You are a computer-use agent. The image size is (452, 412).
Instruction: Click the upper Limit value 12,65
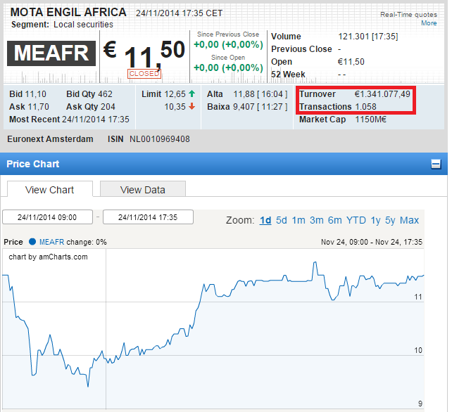pos(175,94)
